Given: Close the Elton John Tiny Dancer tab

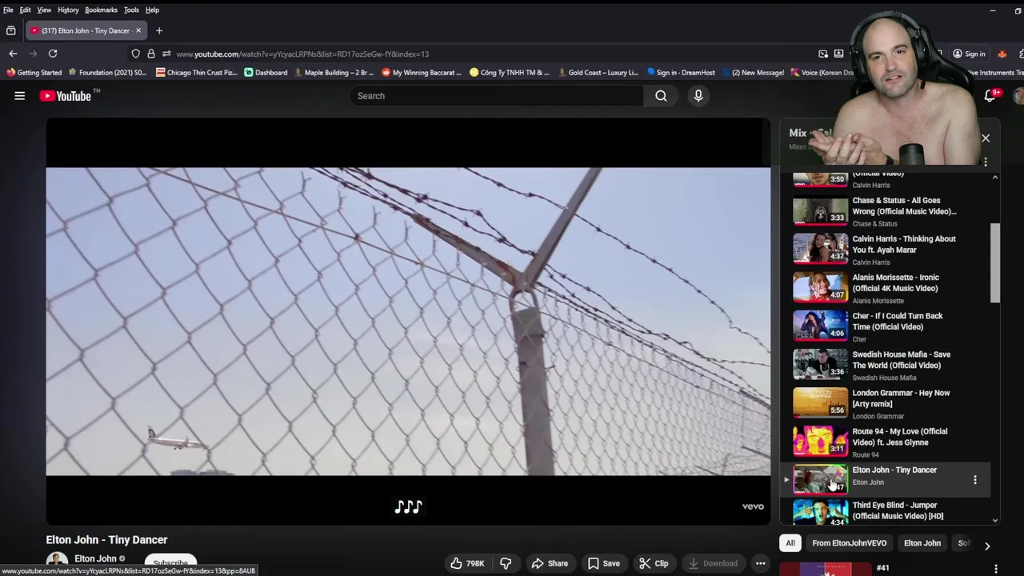Looking at the screenshot, I should point(138,30).
